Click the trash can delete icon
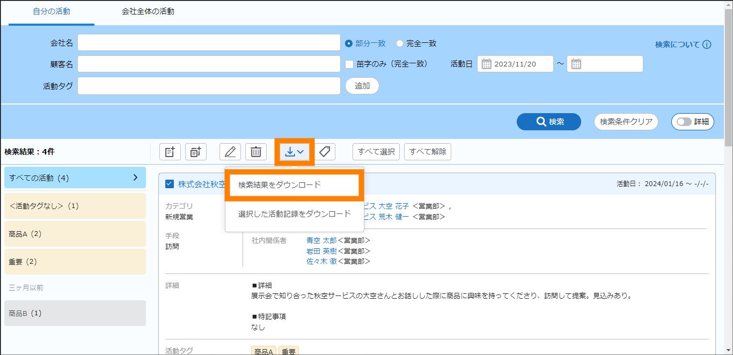The image size is (733, 355). pyautogui.click(x=256, y=152)
